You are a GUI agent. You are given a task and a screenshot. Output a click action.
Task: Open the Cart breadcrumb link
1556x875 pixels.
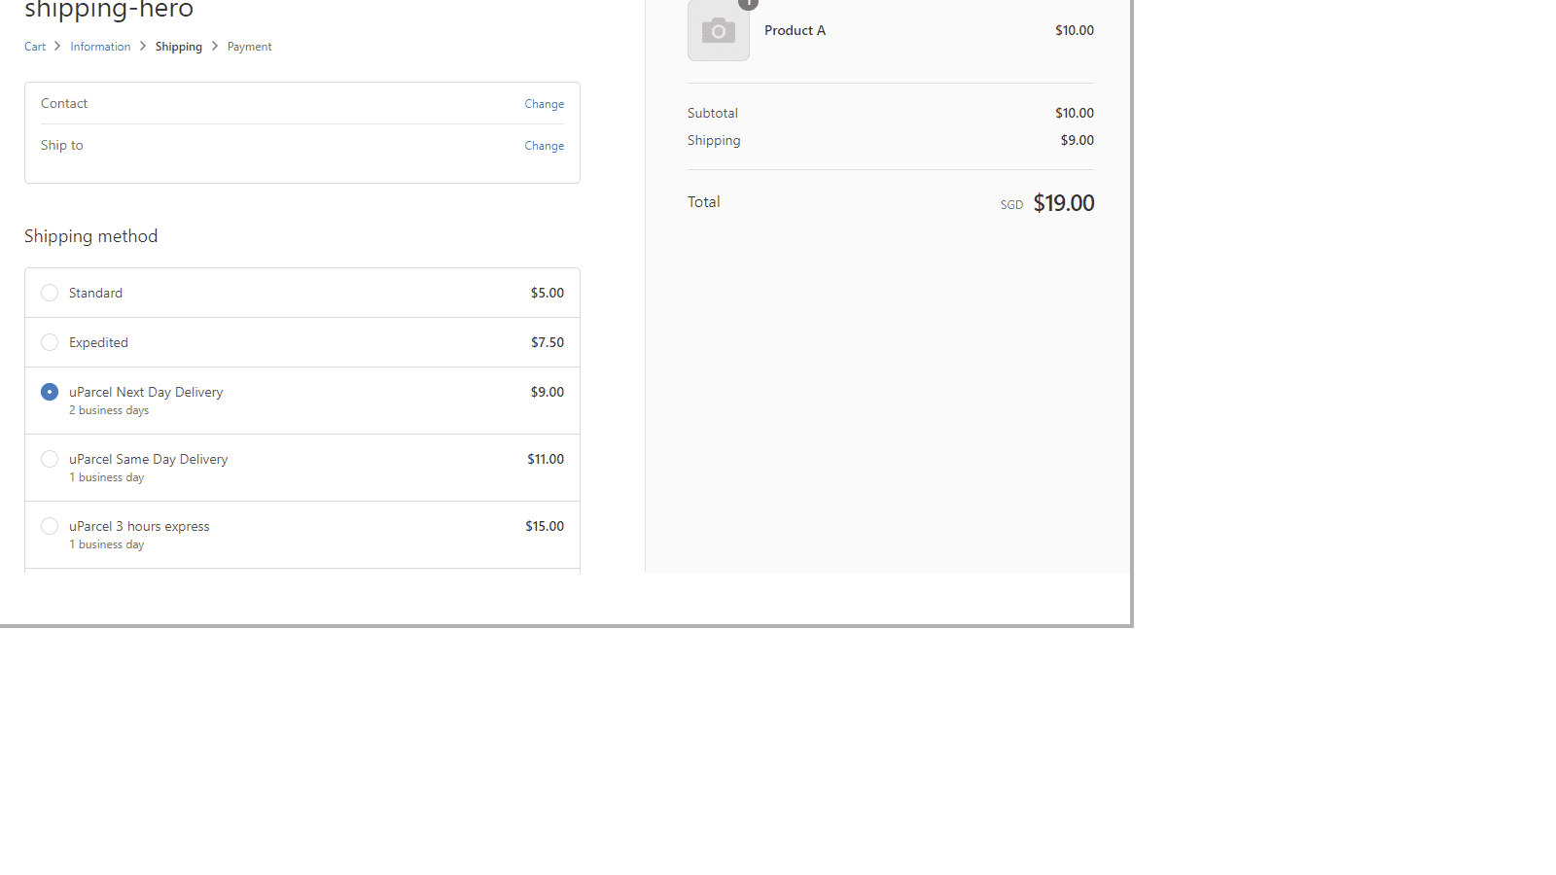35,46
